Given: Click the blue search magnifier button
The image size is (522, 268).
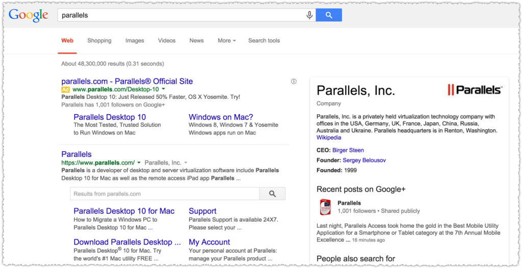Looking at the screenshot, I should [x=329, y=15].
